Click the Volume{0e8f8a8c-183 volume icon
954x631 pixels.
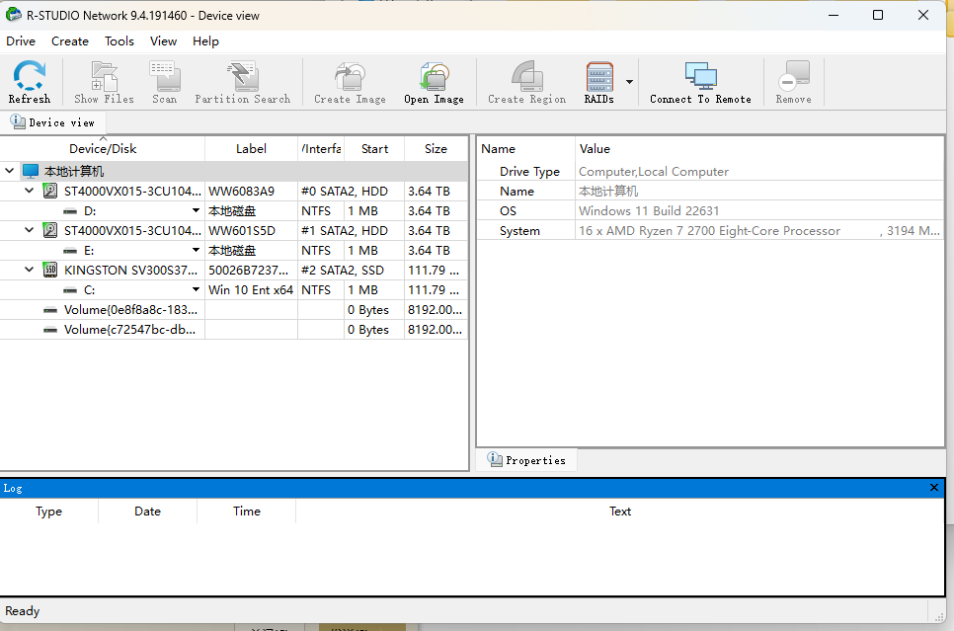point(50,310)
